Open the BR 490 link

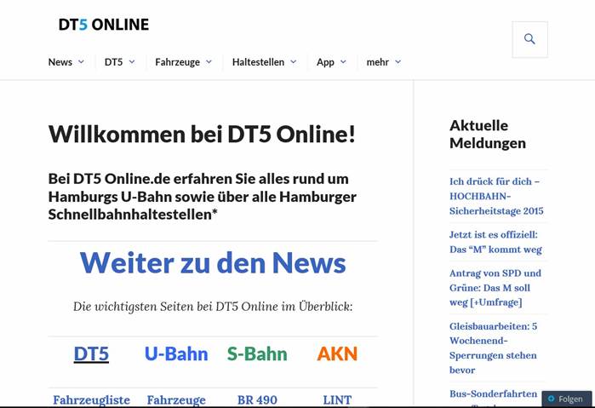point(257,400)
